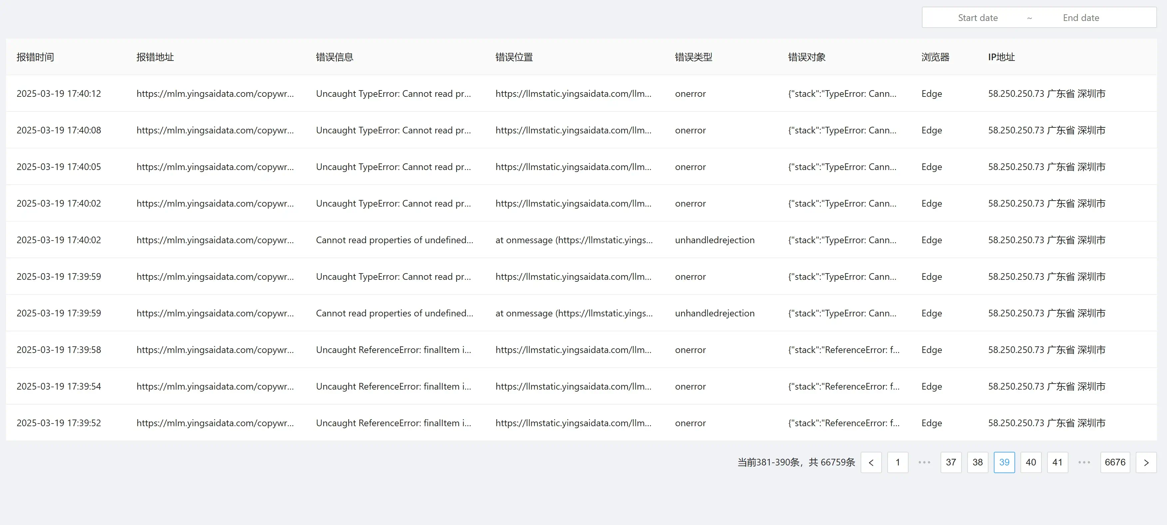Click right ellipsis to jump pages forward

tap(1084, 462)
